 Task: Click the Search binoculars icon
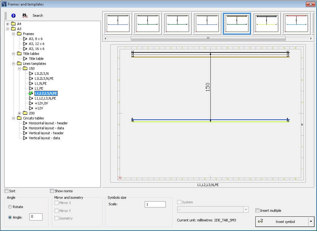(x=25, y=16)
